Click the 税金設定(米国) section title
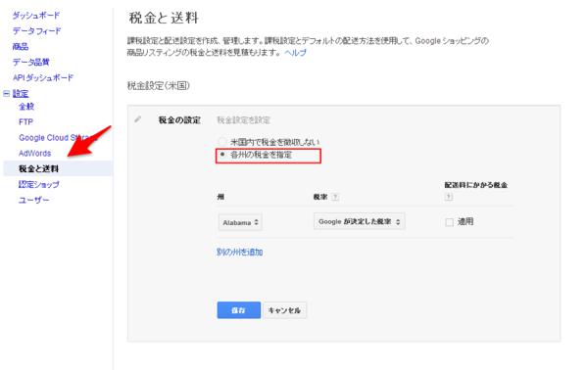This screenshot has width=588, height=370. 158,85
